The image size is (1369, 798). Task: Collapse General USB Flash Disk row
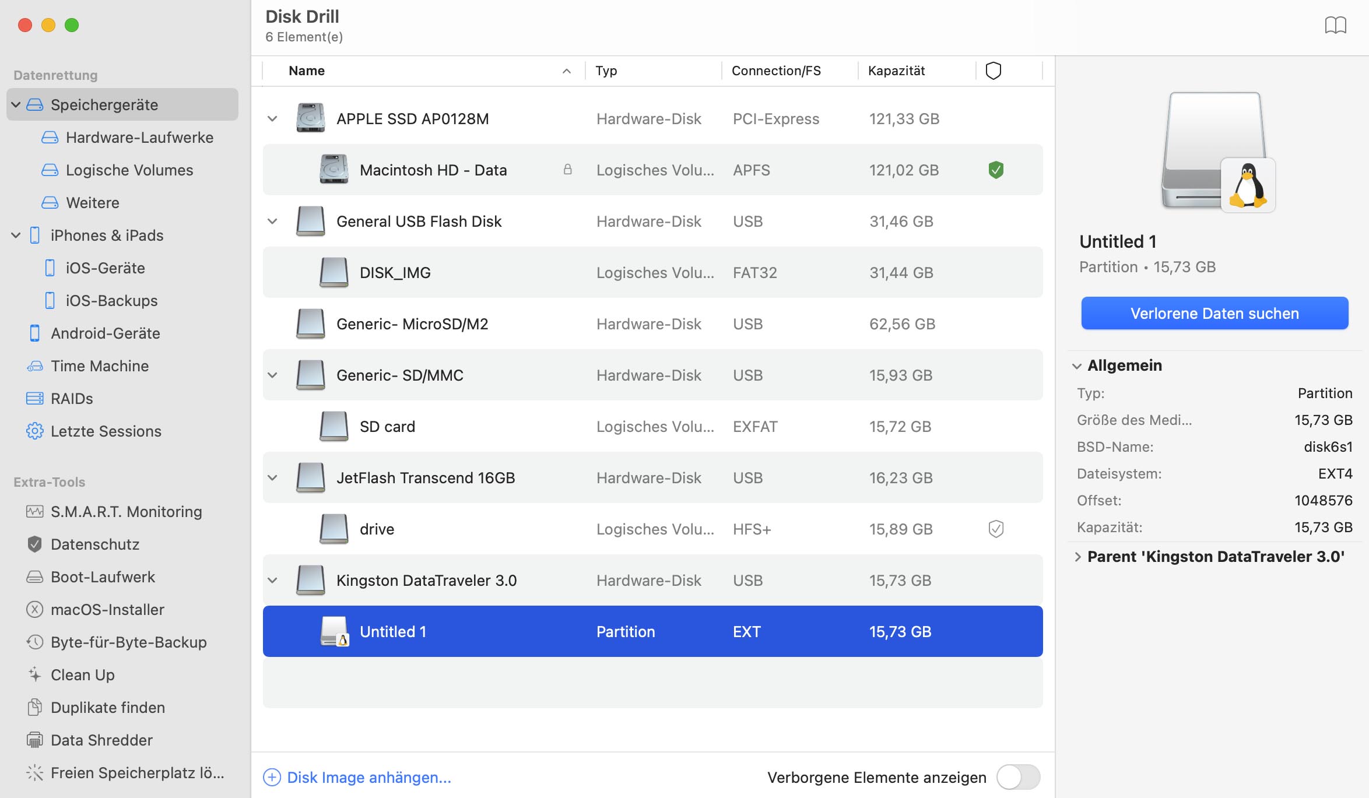pos(272,222)
